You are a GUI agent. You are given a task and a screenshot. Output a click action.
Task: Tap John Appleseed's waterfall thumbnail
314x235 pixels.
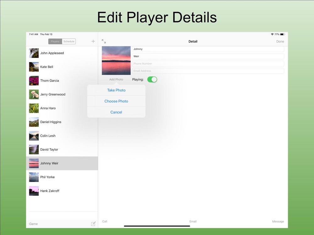(34, 53)
